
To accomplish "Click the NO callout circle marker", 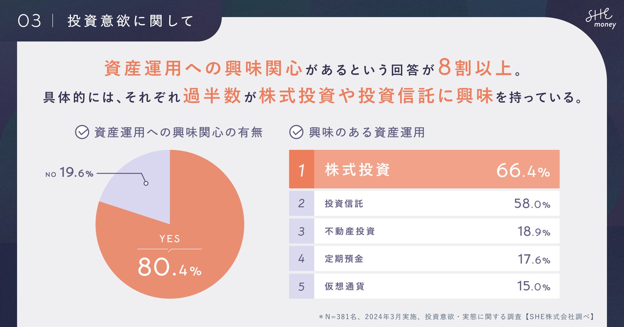I will point(146,183).
